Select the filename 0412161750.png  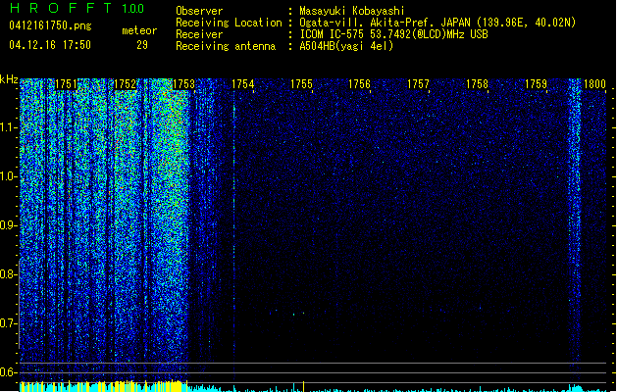50,25
